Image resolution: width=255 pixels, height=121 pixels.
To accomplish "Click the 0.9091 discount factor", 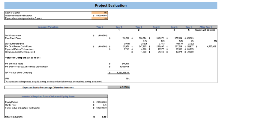I will tap(126, 44).
